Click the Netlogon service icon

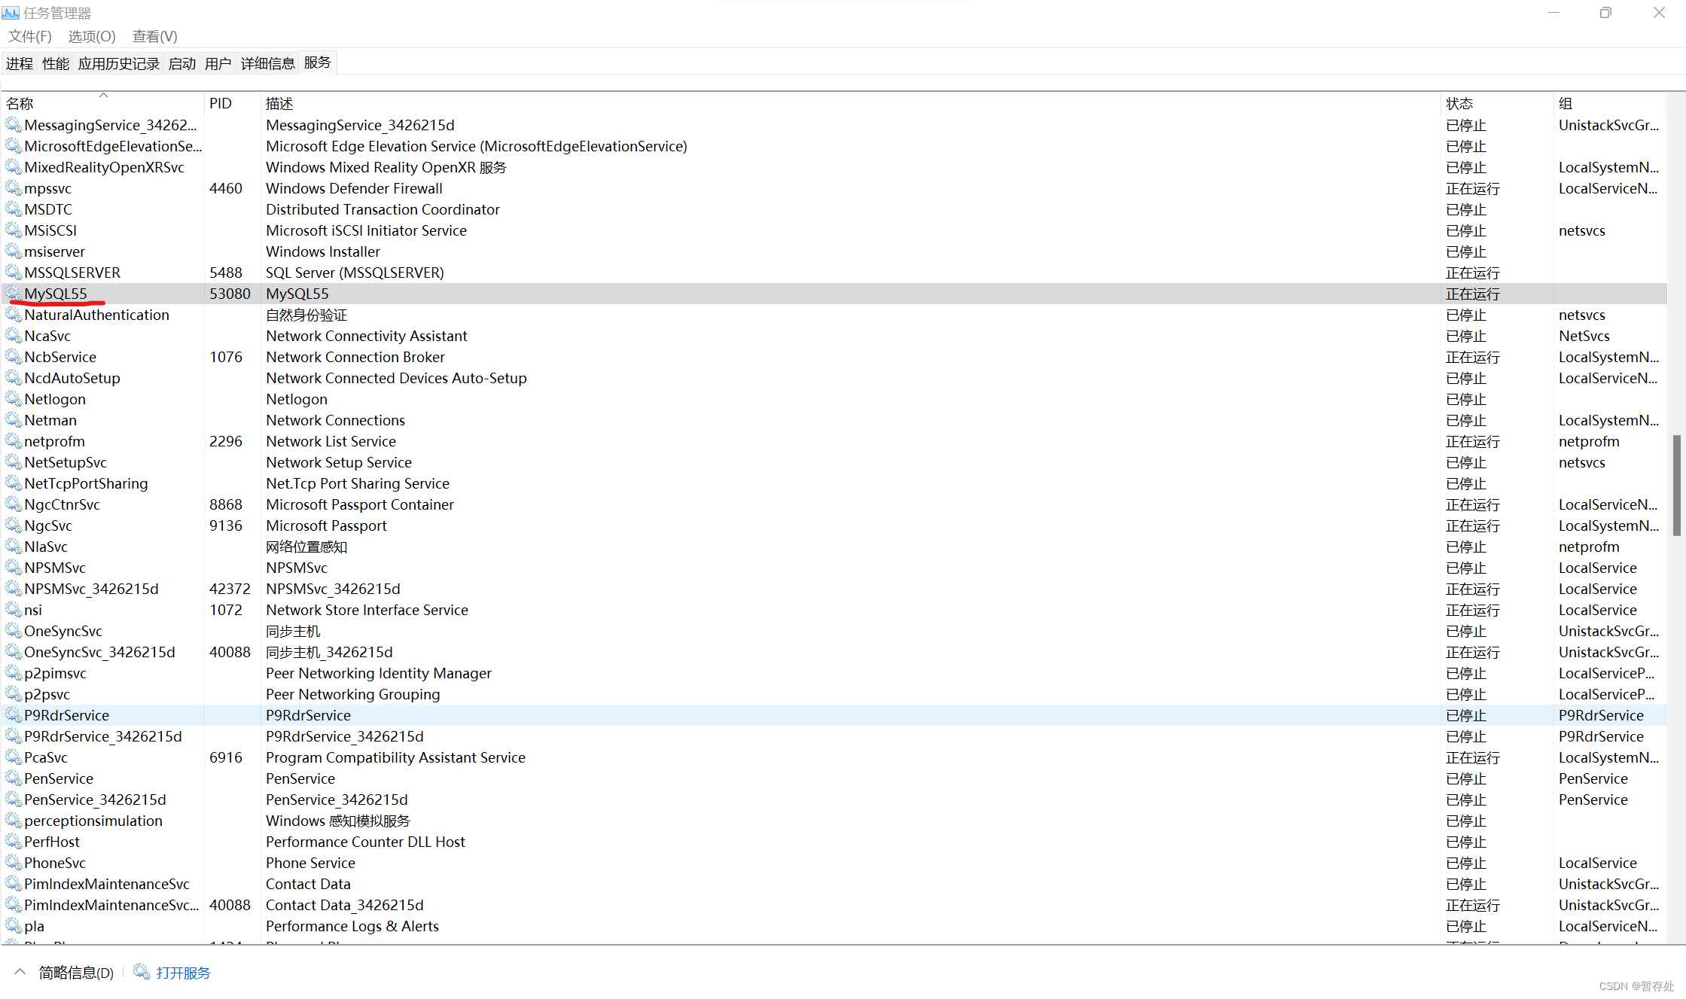pyautogui.click(x=14, y=399)
